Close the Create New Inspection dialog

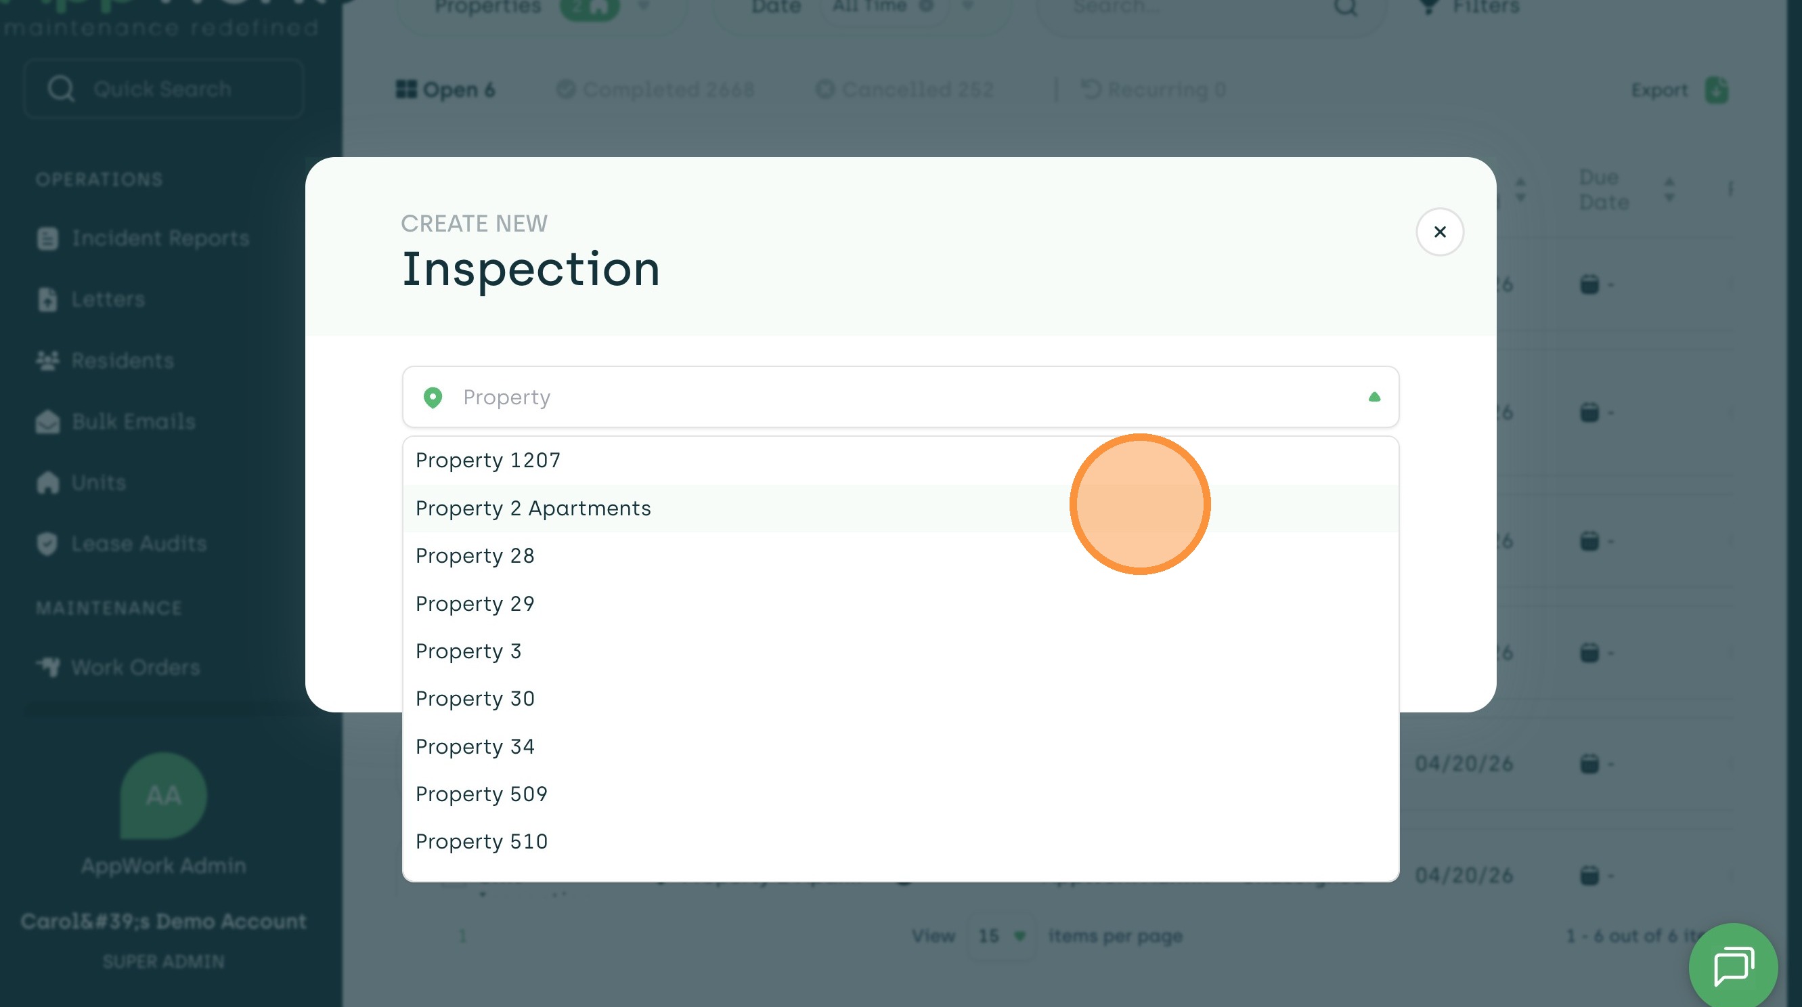[x=1439, y=232]
